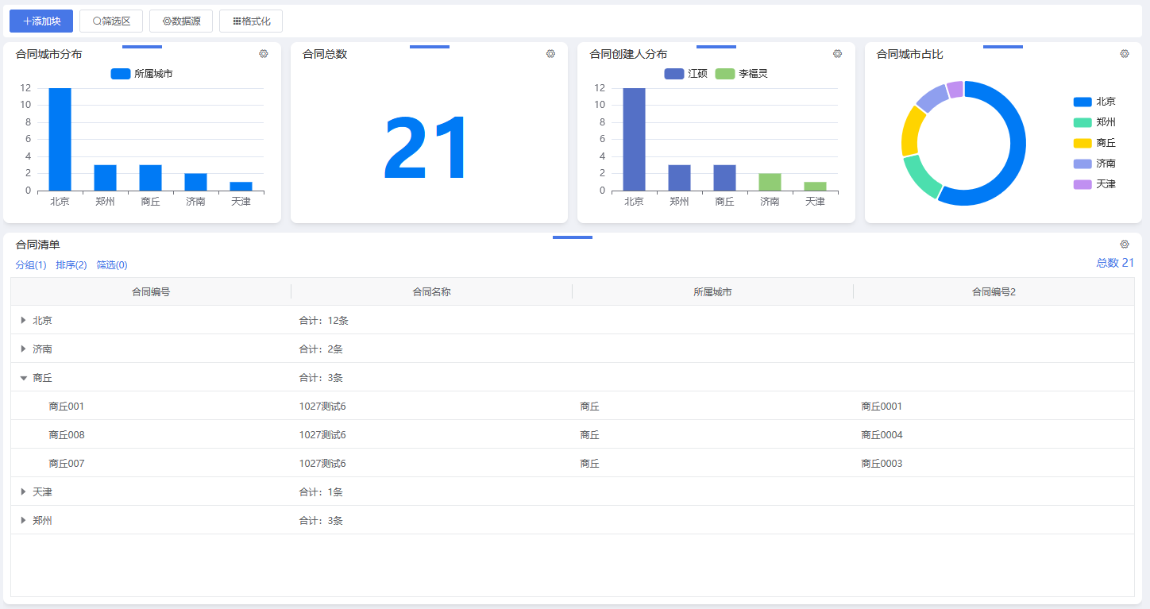Expand the 郑州 group row
Screen dimensions: 1150x609
24,521
